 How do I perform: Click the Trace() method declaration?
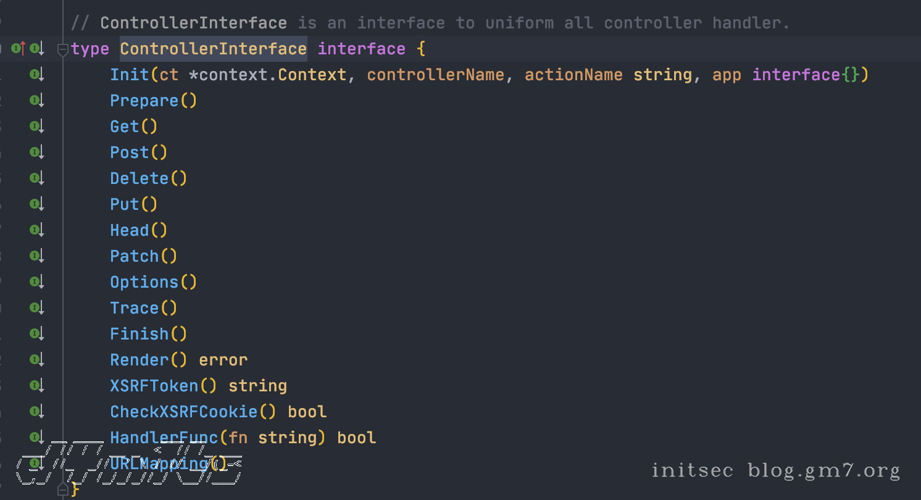(x=134, y=308)
